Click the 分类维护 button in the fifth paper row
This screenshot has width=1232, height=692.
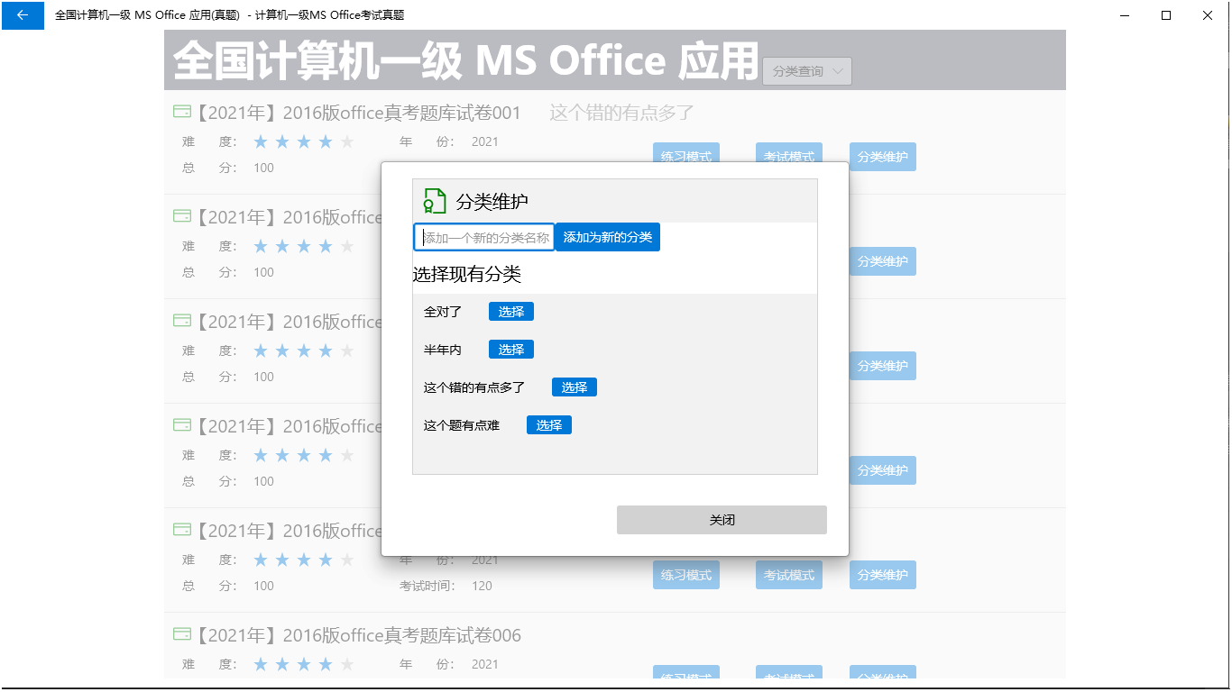(x=883, y=575)
